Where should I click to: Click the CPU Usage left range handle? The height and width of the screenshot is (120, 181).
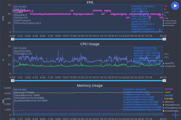[x=13, y=81]
